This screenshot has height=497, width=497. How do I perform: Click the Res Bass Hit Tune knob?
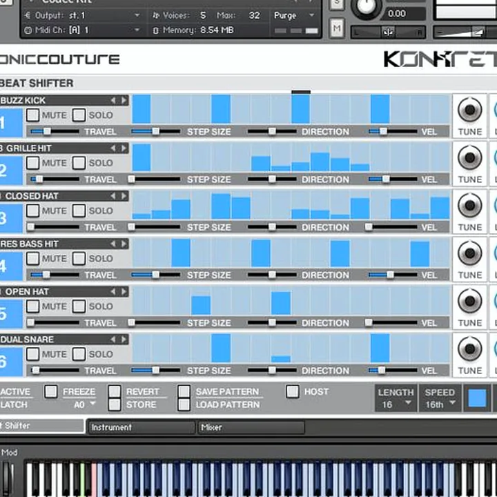(x=470, y=253)
